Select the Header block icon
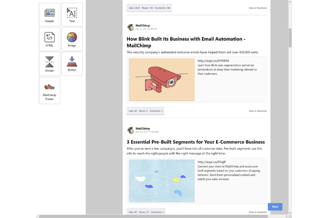Screen dimensions: 327x218 (50, 14)
